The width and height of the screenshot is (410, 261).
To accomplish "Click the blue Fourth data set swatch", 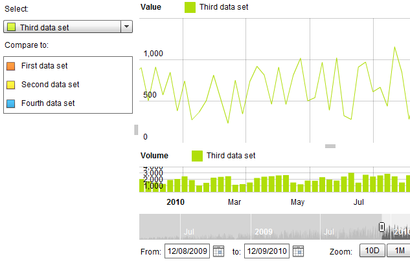I will [x=11, y=104].
